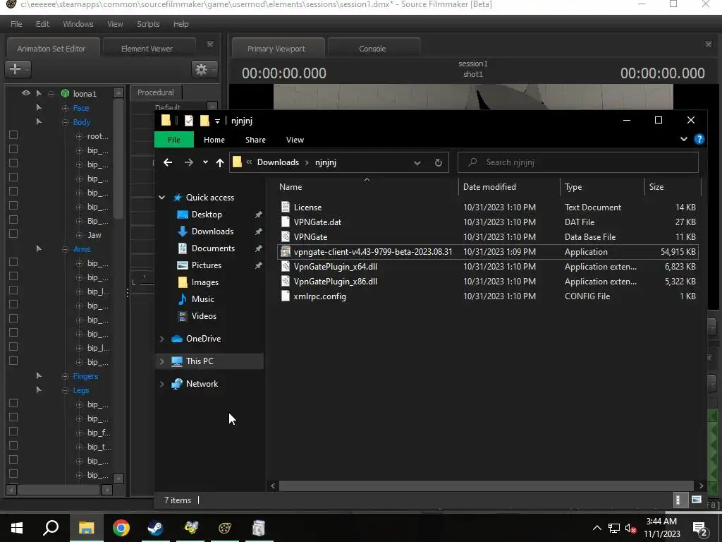722x542 pixels.
Task: Expand the Fingers group in animation set
Action: point(65,377)
